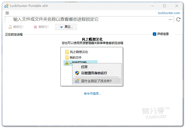Image resolution: width=185 pixels, height=128 pixels.
Task: Focus the file or folder name input field
Action: point(89,19)
